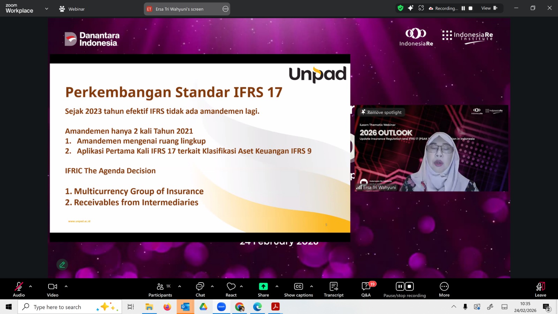Image resolution: width=558 pixels, height=314 pixels.
Task: Unmute the microphone with Audio button
Action: [19, 289]
